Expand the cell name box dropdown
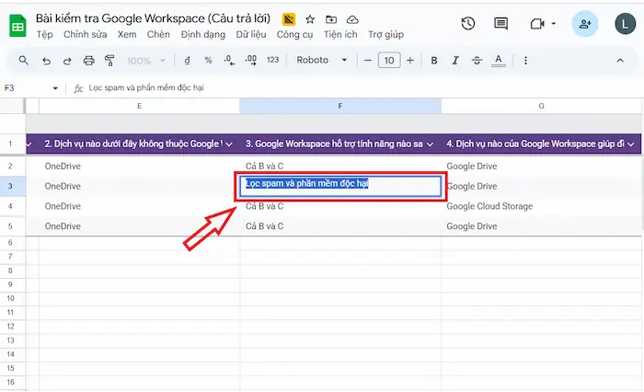This screenshot has height=392, width=644. point(55,88)
